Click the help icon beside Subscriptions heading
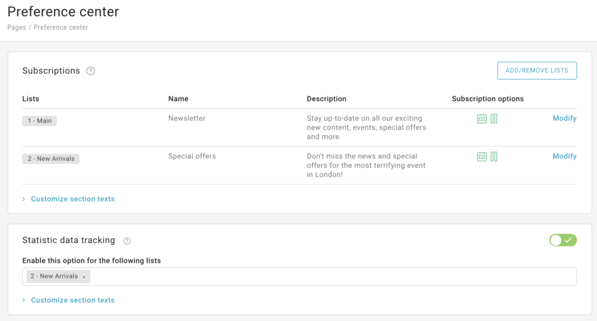This screenshot has height=321, width=597. coord(90,71)
